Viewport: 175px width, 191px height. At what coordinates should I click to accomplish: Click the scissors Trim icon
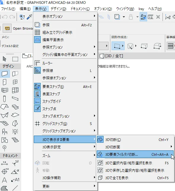[168, 17]
